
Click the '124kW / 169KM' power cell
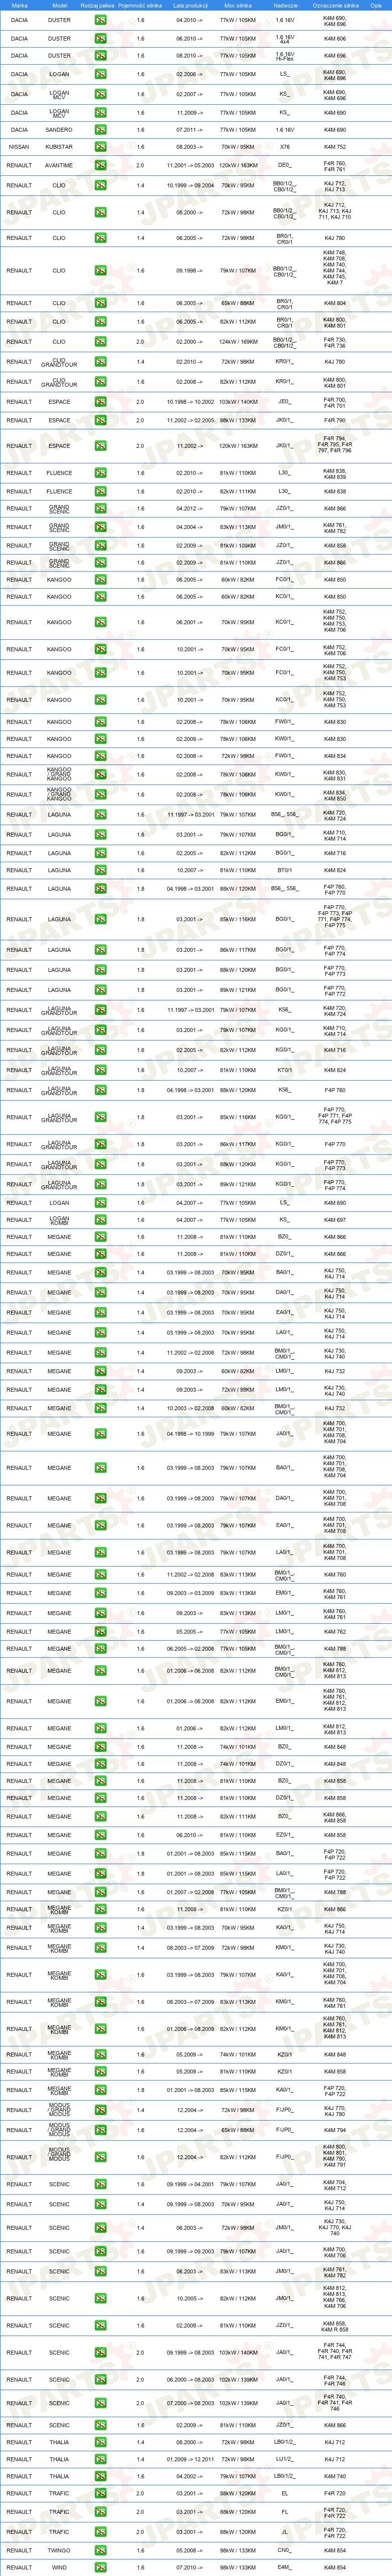click(238, 342)
